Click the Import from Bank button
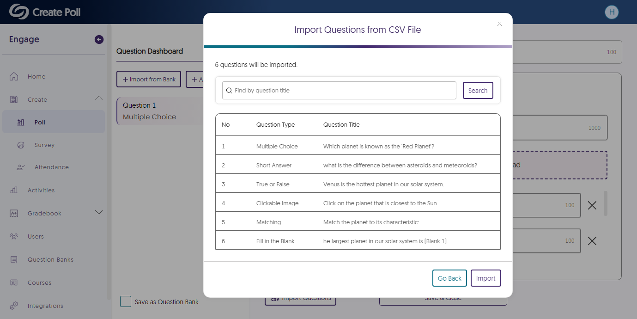This screenshot has height=319, width=637. tap(149, 79)
